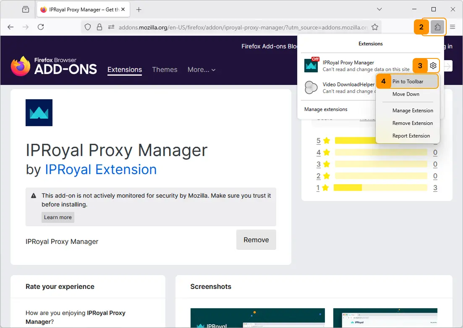Click the warning triangle icon in notice
463x328 pixels.
coord(34,196)
